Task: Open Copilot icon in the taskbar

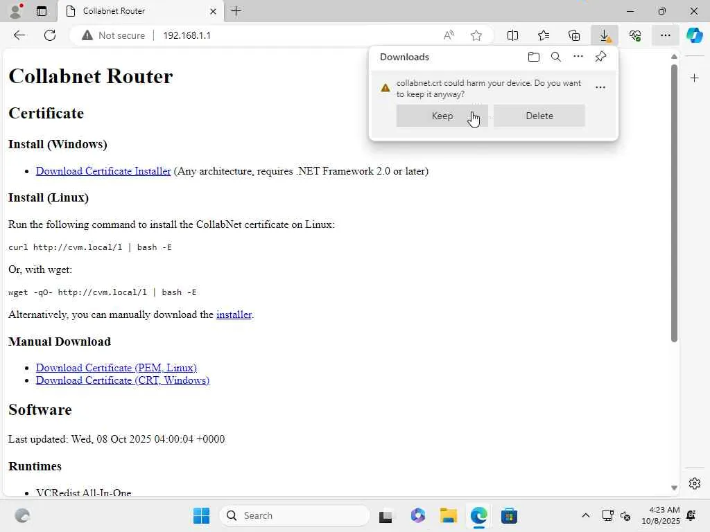Action: [418, 515]
